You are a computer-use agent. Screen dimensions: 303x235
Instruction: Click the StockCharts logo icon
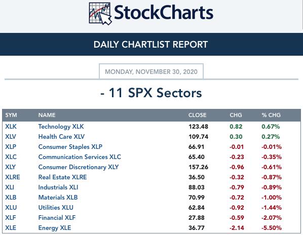point(100,14)
